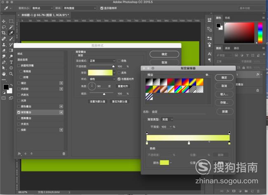
Task: Delete the effect with the trash icon in Layer Style
Action: pos(64,154)
